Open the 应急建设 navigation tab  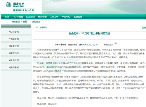click(30, 17)
